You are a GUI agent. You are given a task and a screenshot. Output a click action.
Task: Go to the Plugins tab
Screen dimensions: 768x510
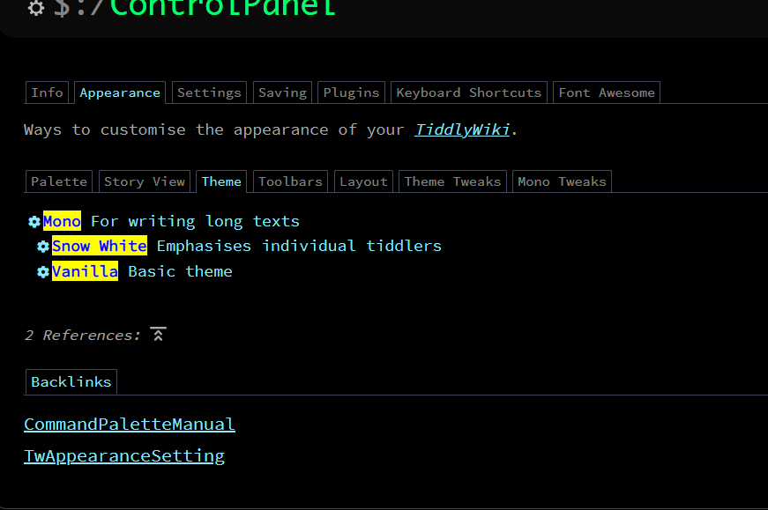coord(351,92)
